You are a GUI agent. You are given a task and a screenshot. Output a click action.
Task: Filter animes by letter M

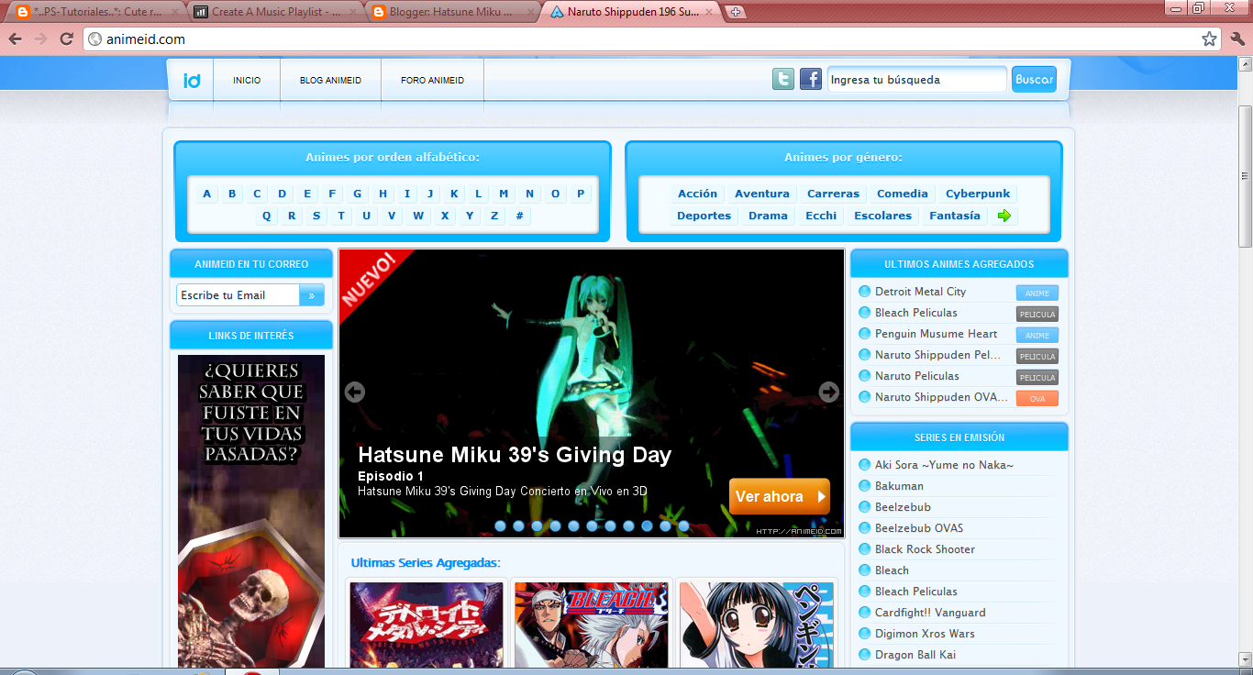tap(504, 194)
